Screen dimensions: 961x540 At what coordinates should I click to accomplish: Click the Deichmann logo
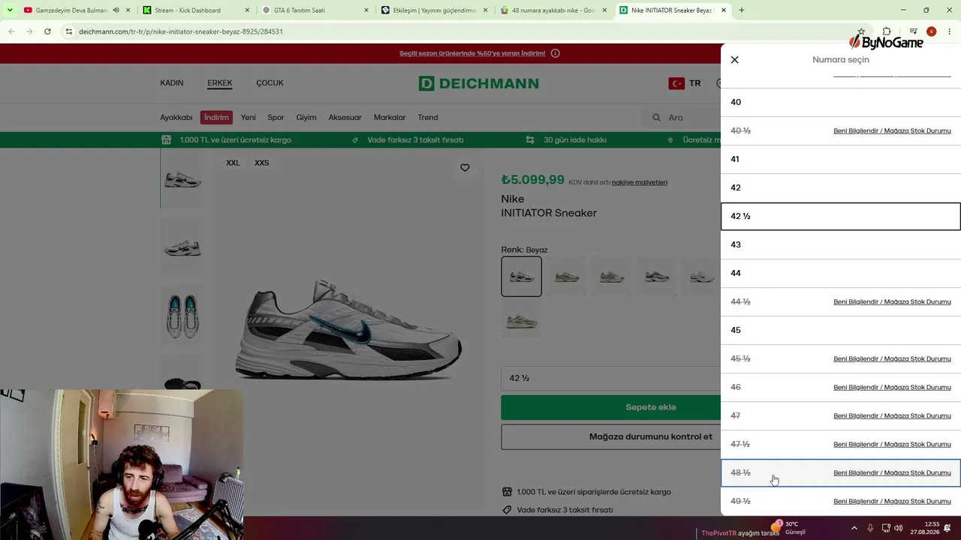479,83
